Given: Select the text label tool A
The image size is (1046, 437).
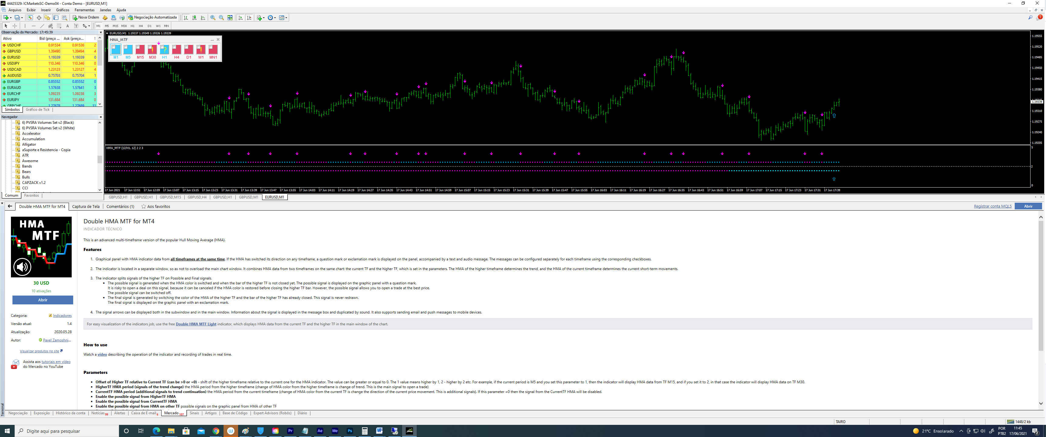Looking at the screenshot, I should [x=67, y=26].
